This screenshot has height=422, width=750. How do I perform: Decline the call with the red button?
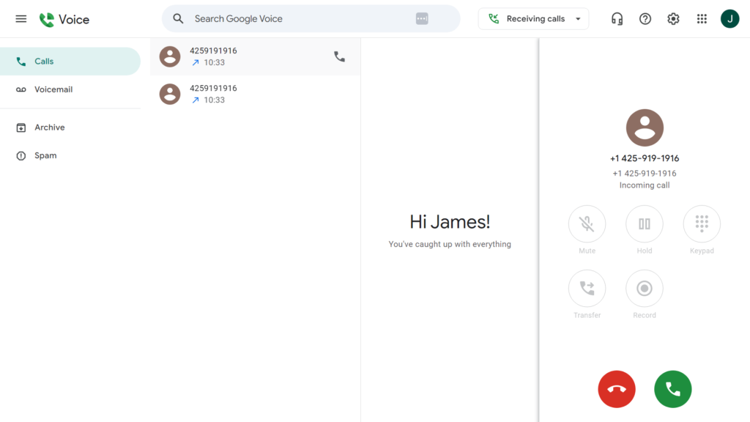coord(616,389)
